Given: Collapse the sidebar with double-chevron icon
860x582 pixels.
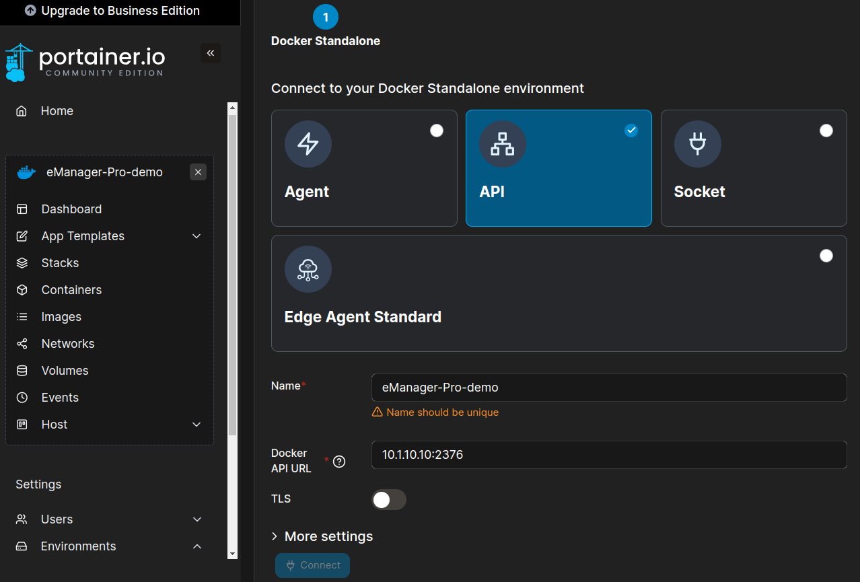Looking at the screenshot, I should 210,53.
